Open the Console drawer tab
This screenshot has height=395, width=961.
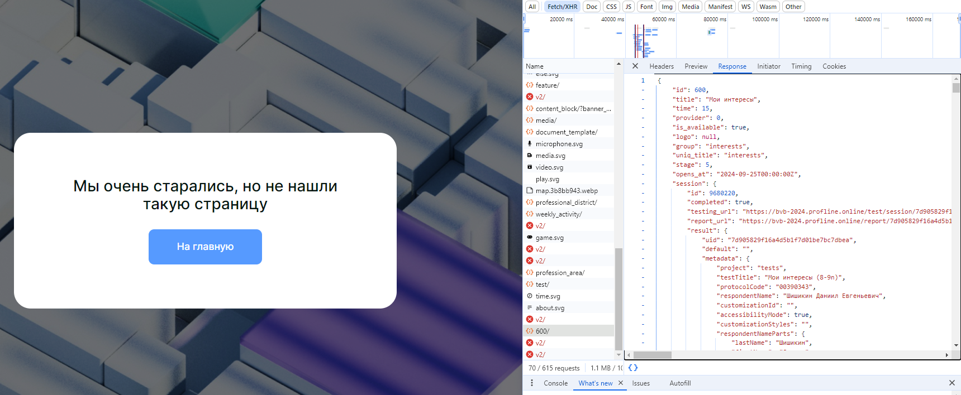tap(555, 383)
